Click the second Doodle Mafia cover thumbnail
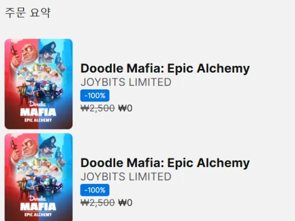Image resolution: width=295 pixels, height=221 pixels. click(x=38, y=177)
